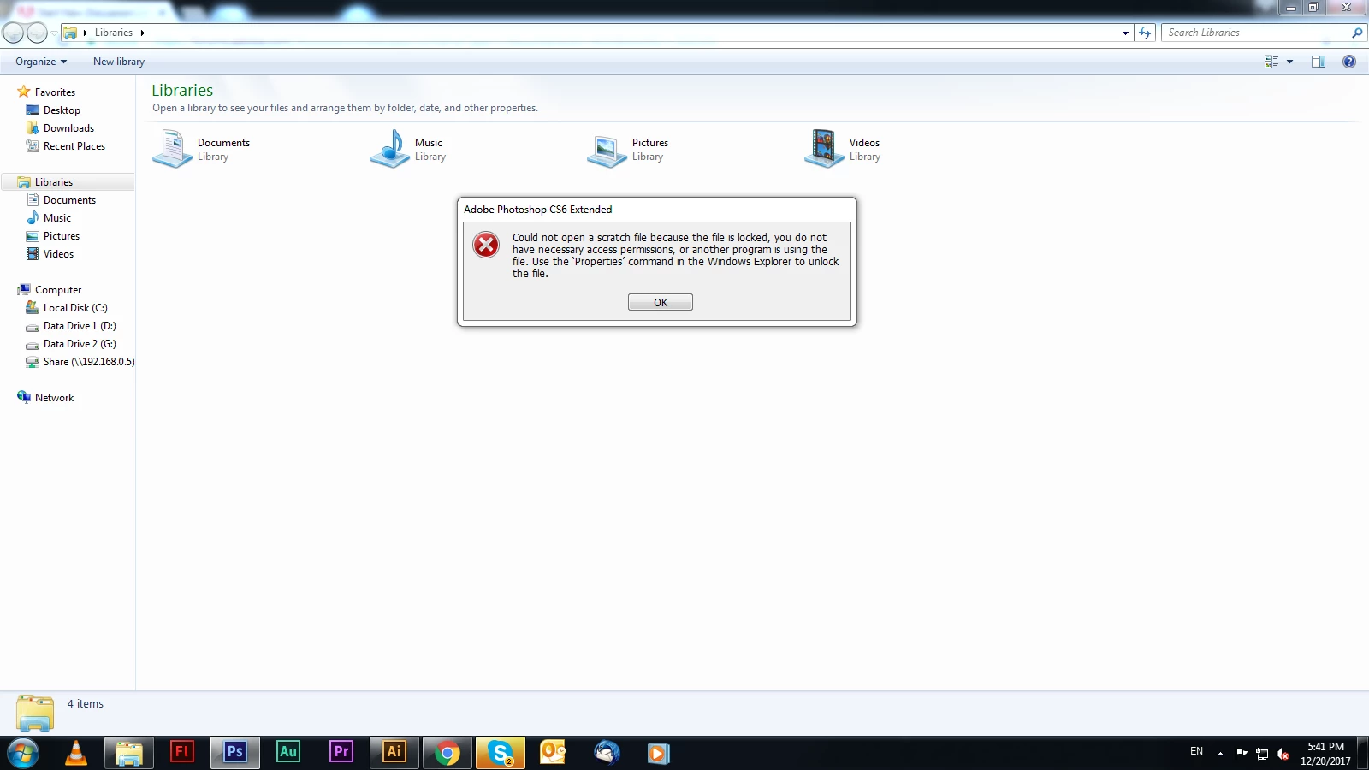Viewport: 1369px width, 770px height.
Task: Click Libraries in address bar breadcrumb
Action: point(114,33)
